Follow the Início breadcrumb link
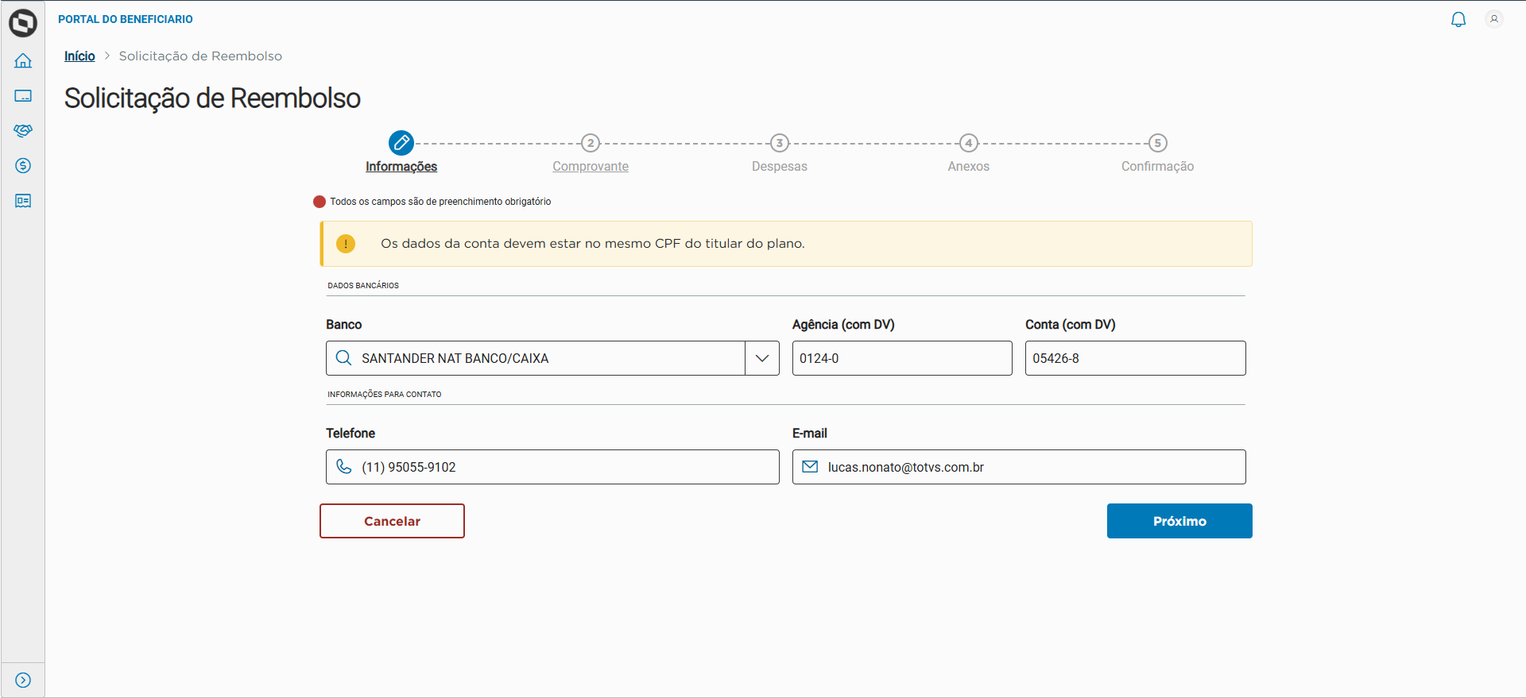The image size is (1526, 698). 79,56
